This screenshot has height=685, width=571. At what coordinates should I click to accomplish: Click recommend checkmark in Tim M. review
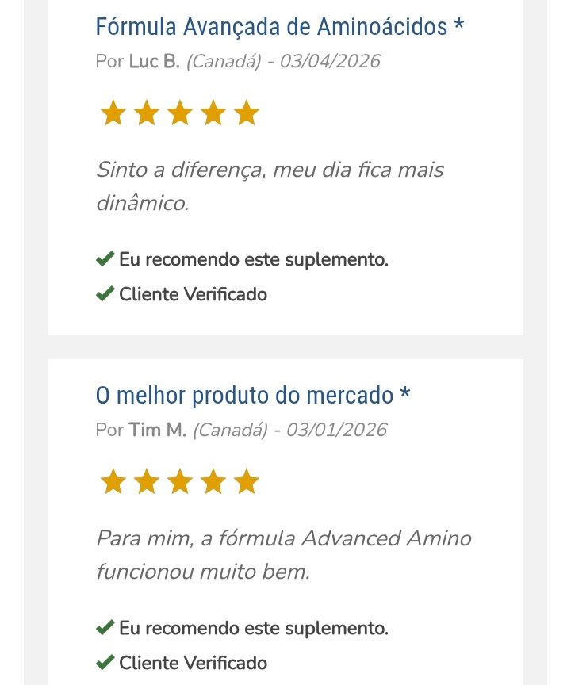tap(105, 629)
